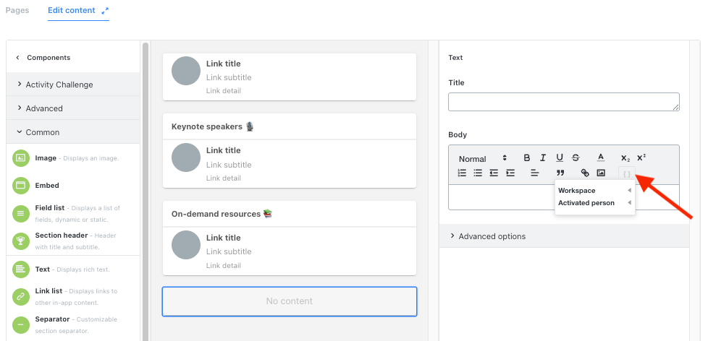Switch to the Pages tab
The height and width of the screenshot is (341, 708).
(x=17, y=10)
